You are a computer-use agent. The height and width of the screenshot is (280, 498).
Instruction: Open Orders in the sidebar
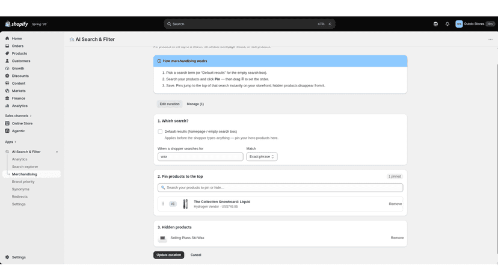[x=17, y=46]
